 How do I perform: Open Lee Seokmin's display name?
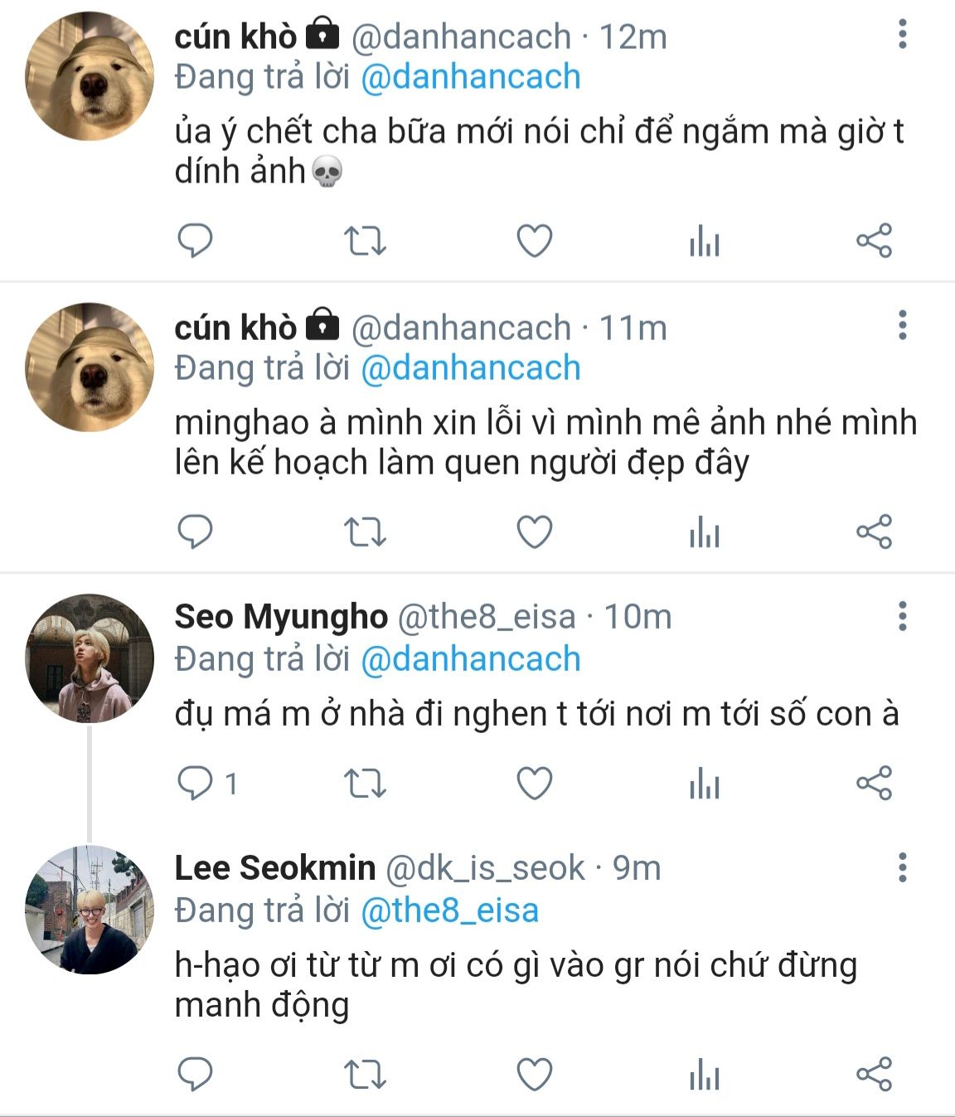point(274,868)
